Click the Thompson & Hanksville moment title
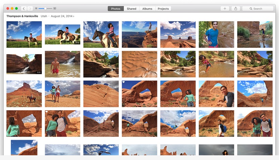Viewport: 279px width, 160px height. pyautogui.click(x=22, y=16)
